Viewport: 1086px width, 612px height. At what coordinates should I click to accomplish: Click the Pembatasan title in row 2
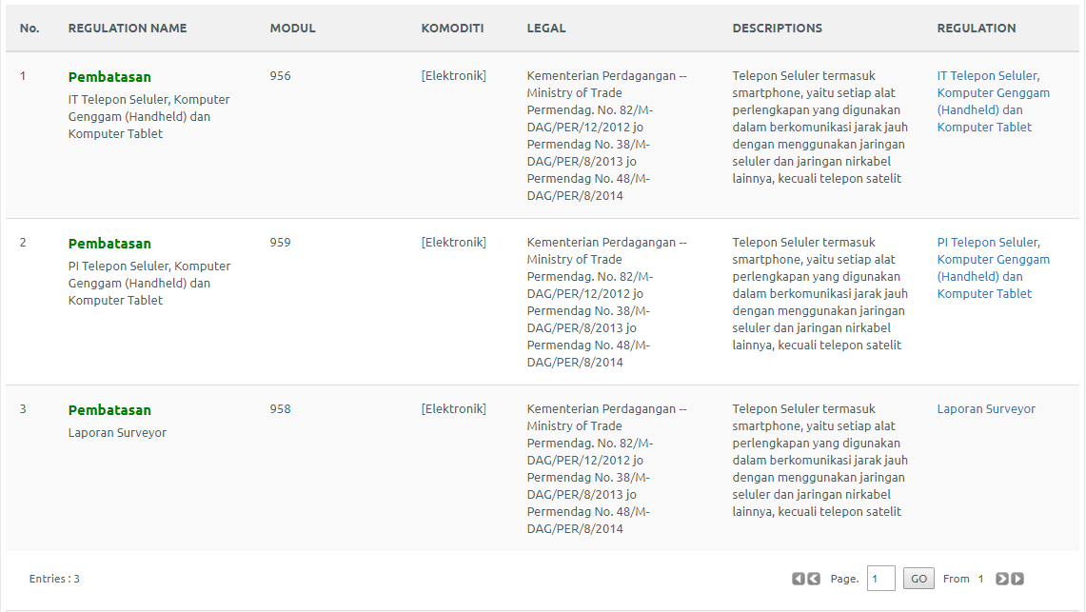109,244
